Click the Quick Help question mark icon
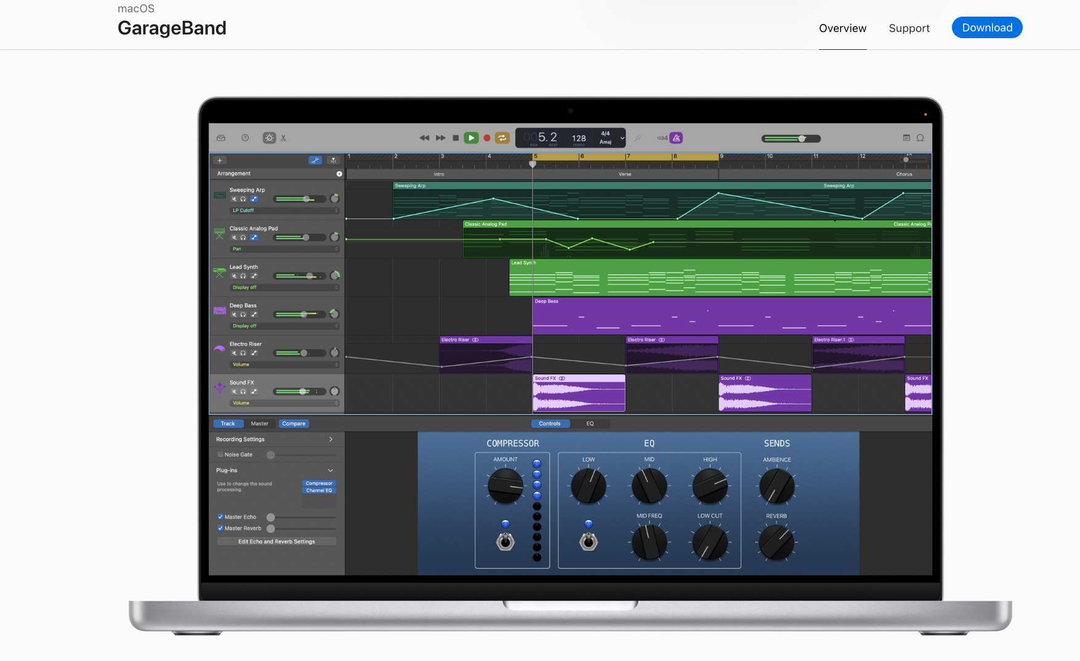 pos(245,138)
